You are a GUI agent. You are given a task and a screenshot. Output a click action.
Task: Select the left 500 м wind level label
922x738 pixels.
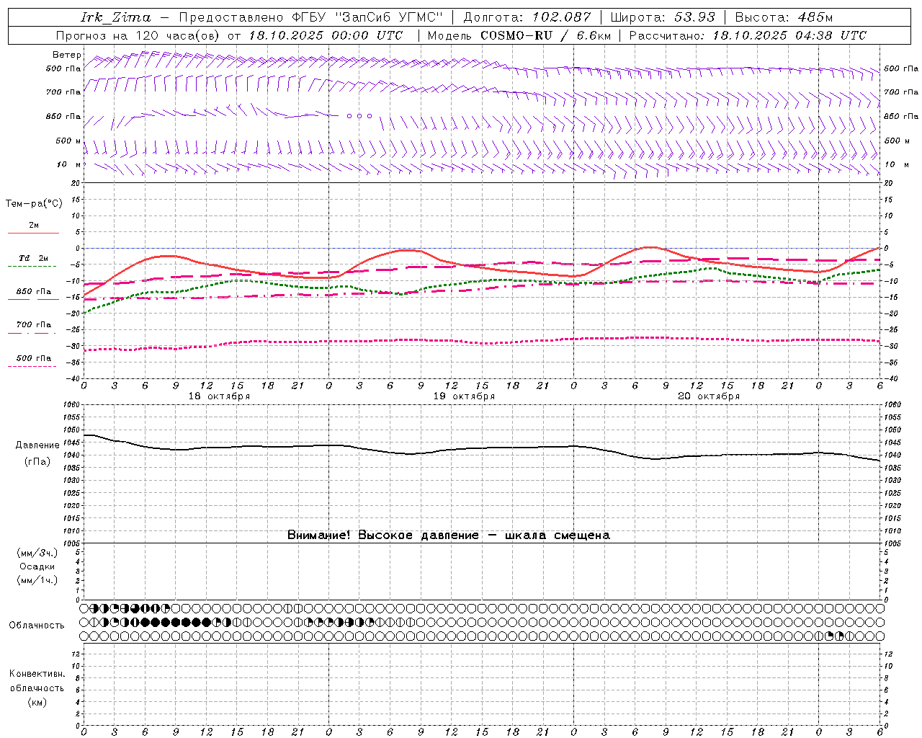tap(68, 141)
